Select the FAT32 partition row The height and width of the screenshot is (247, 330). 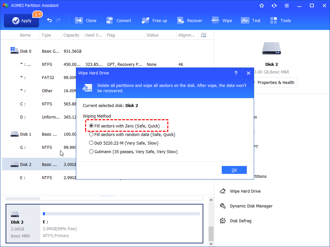pyautogui.click(x=39, y=78)
